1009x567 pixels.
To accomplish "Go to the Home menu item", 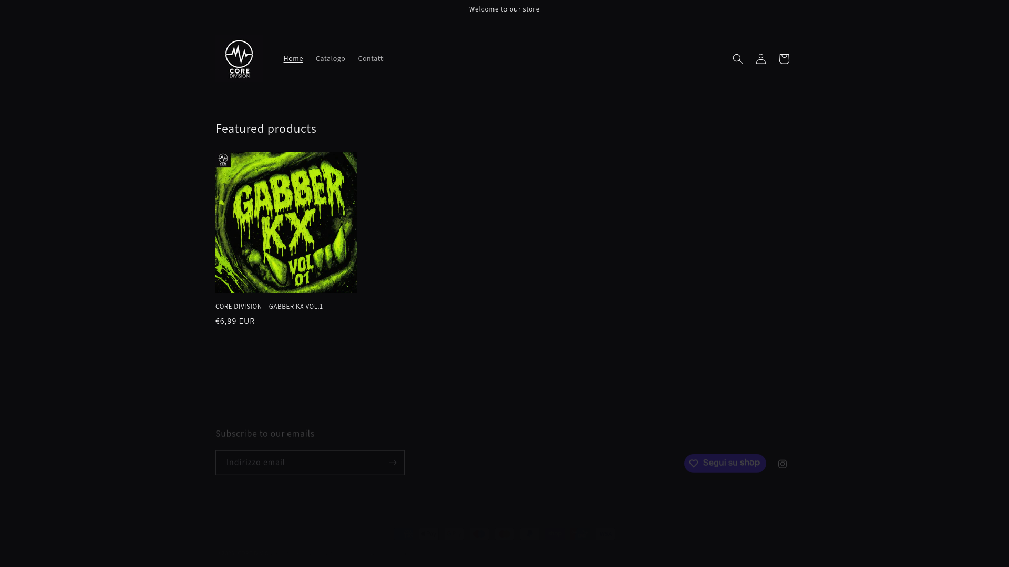I will pos(293,59).
